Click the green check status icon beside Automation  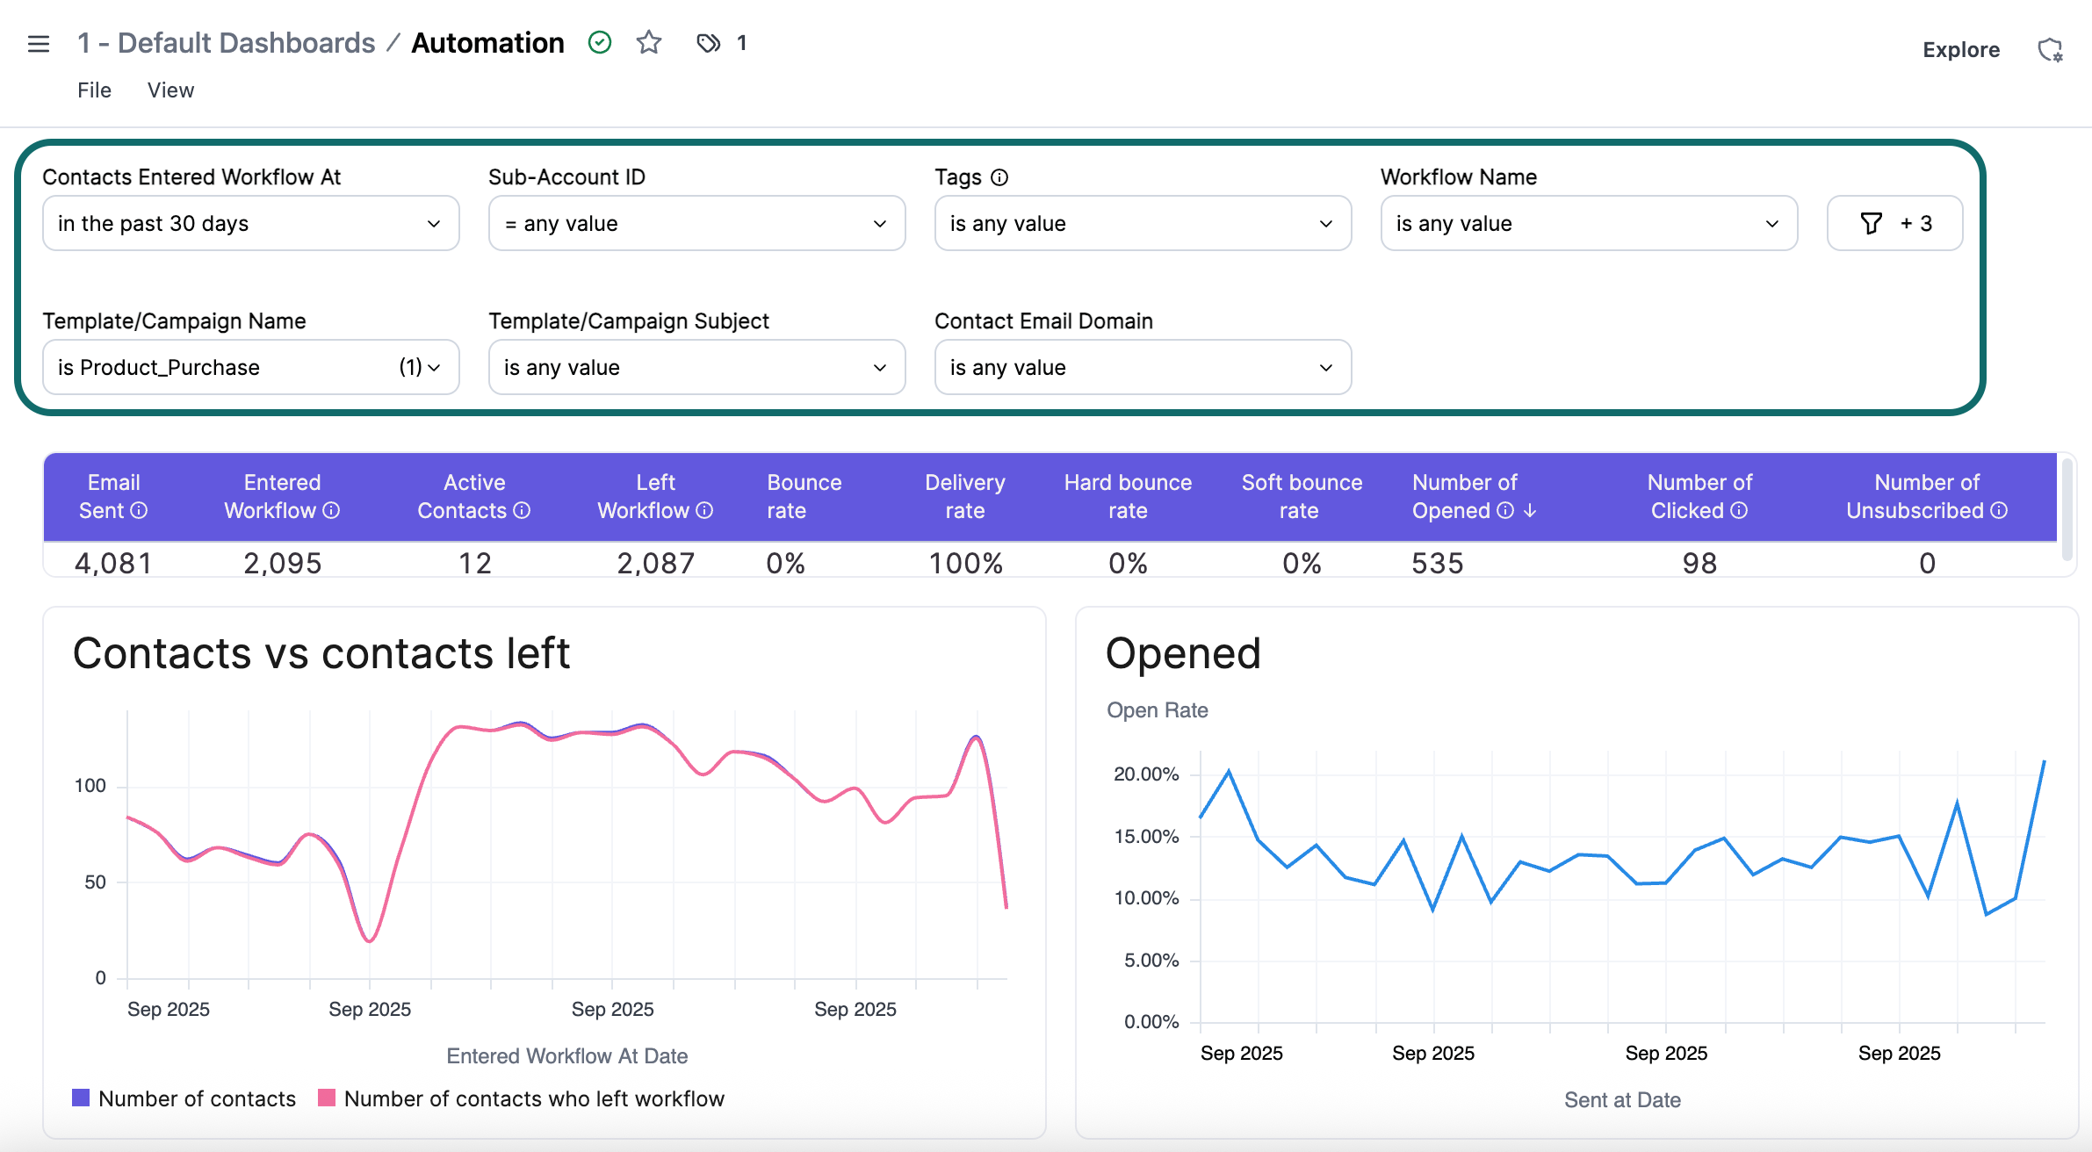point(600,42)
